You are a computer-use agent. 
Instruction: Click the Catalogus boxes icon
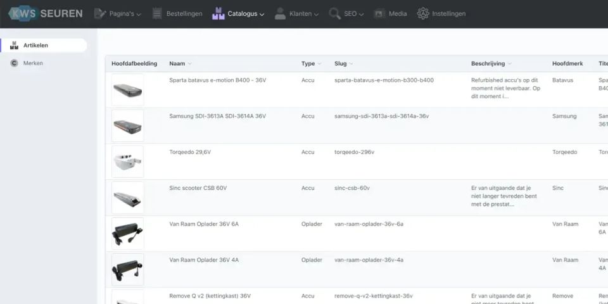pos(218,13)
